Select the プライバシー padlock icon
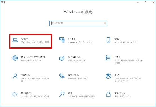This screenshot has width=156, height=107. (108, 94)
